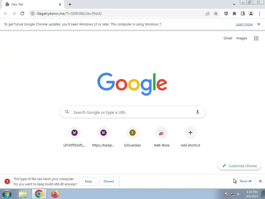Start voice search with the microphone
Image resolution: width=265 pixels, height=199 pixels.
pos(197,112)
